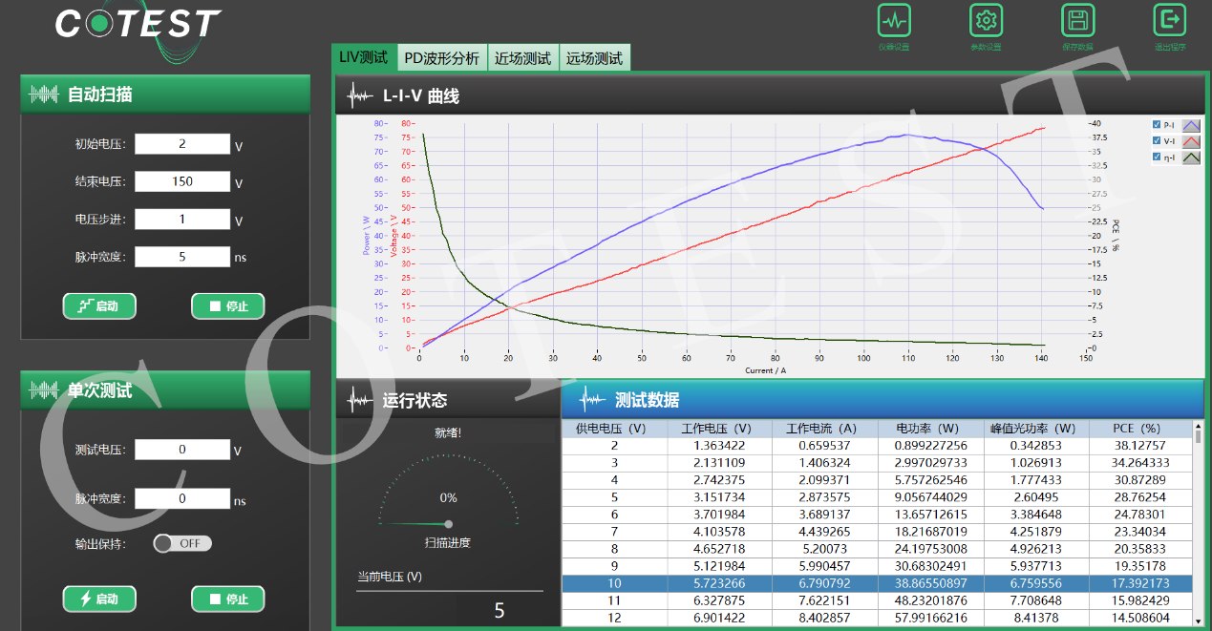This screenshot has height=631, width=1212.
Task: Click waveform icon beside L-I-V 曲线 title
Action: (361, 95)
